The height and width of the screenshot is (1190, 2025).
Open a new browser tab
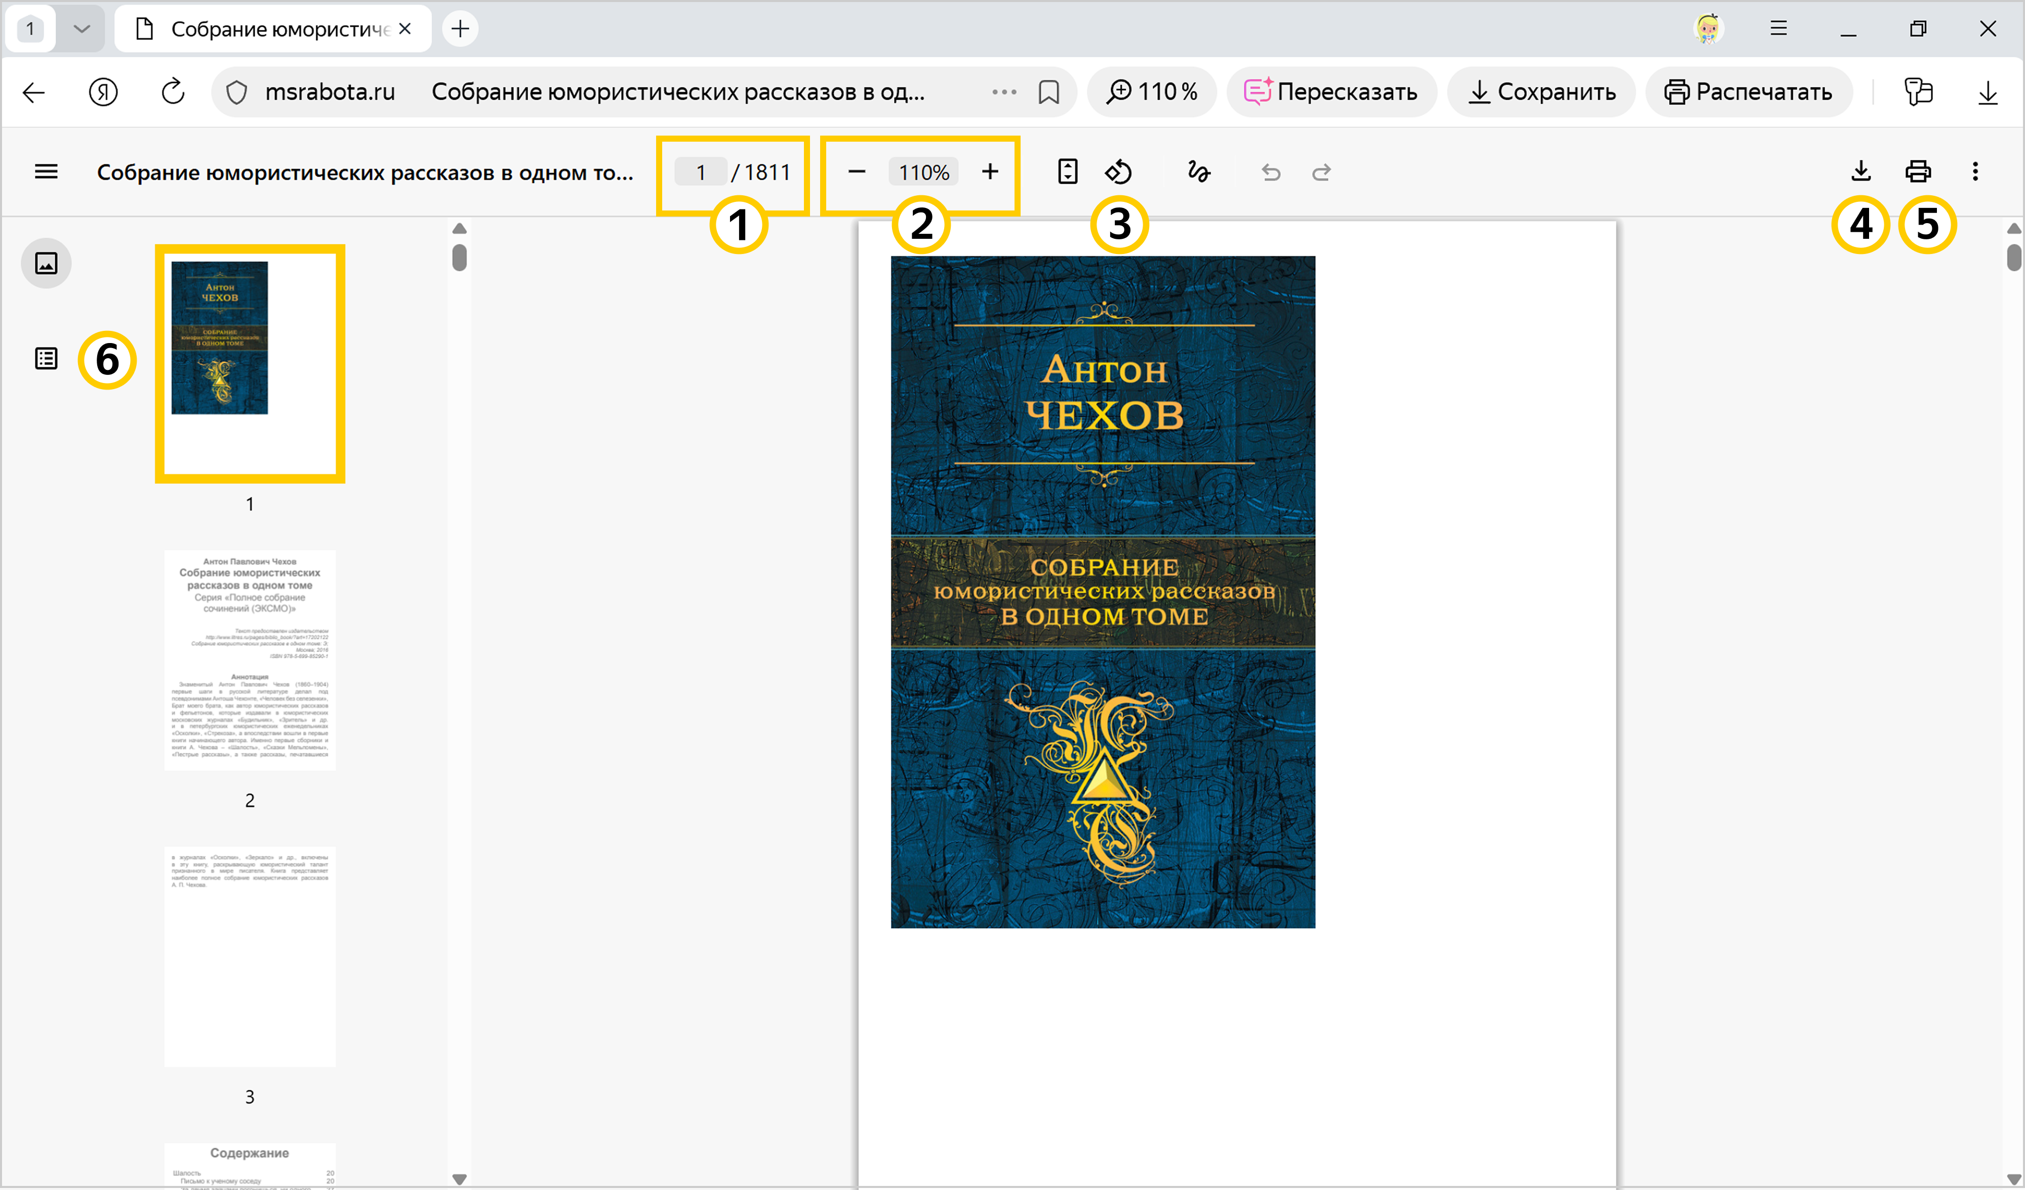point(460,29)
